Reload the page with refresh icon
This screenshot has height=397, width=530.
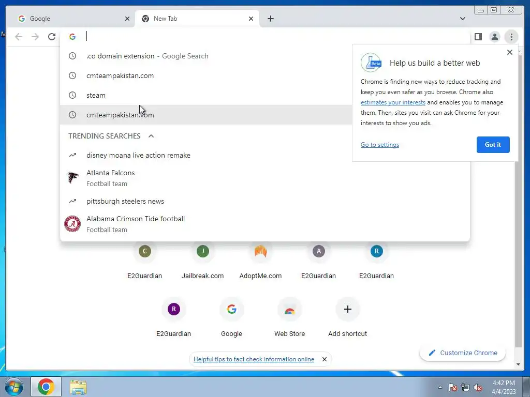pyautogui.click(x=52, y=37)
